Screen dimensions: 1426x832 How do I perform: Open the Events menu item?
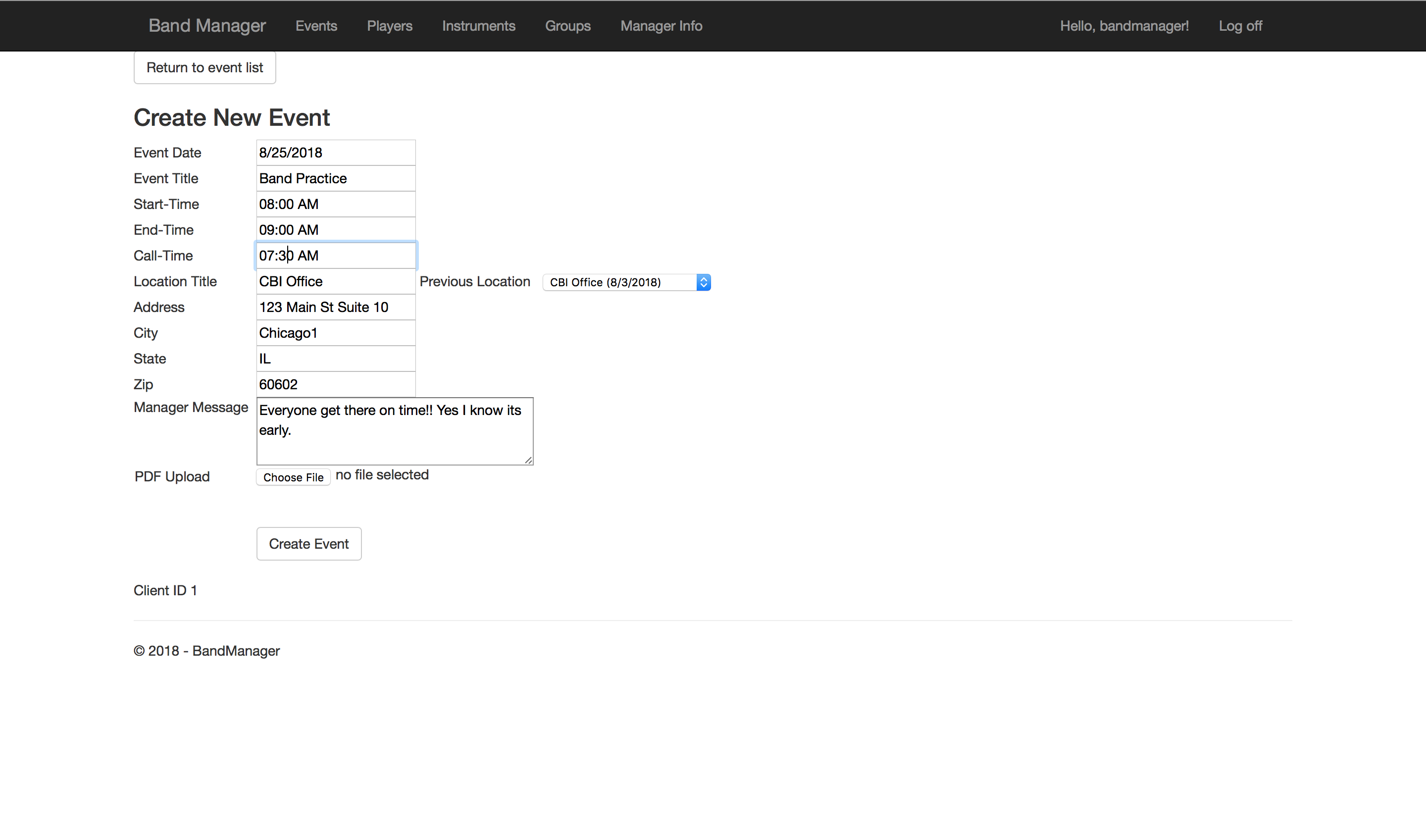click(316, 26)
